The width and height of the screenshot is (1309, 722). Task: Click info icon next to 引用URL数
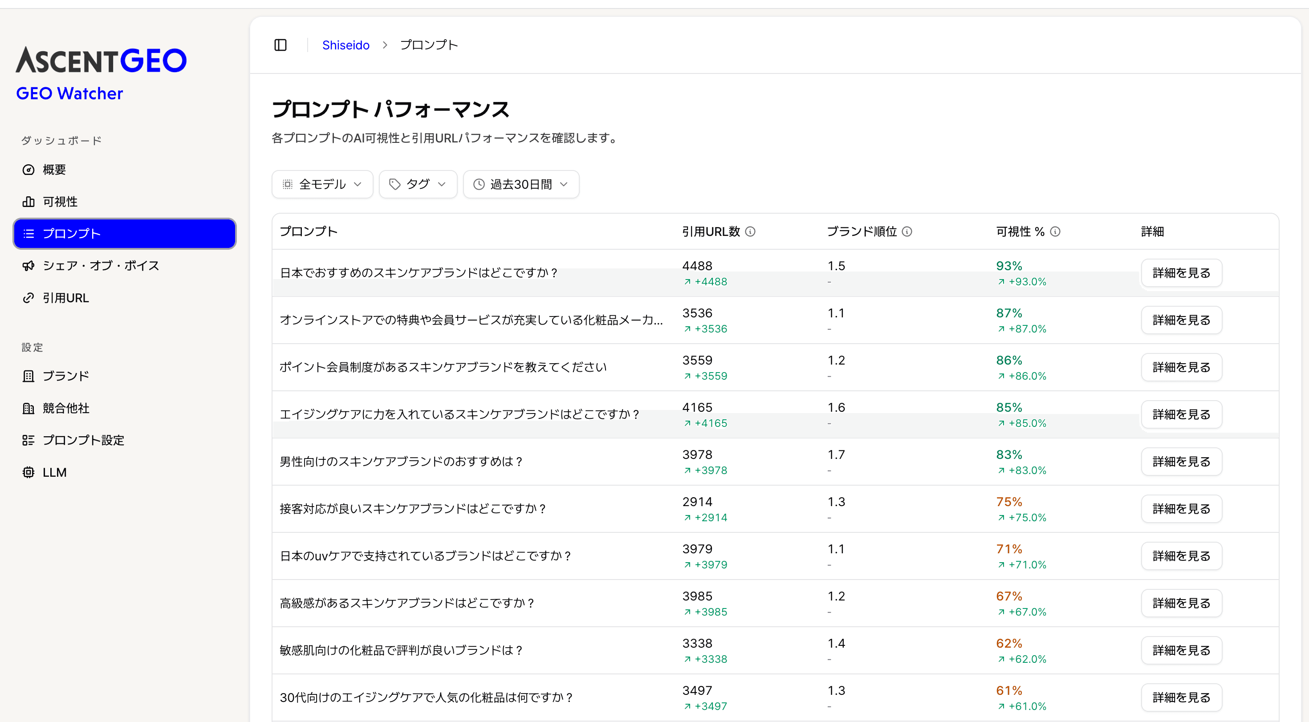(750, 232)
